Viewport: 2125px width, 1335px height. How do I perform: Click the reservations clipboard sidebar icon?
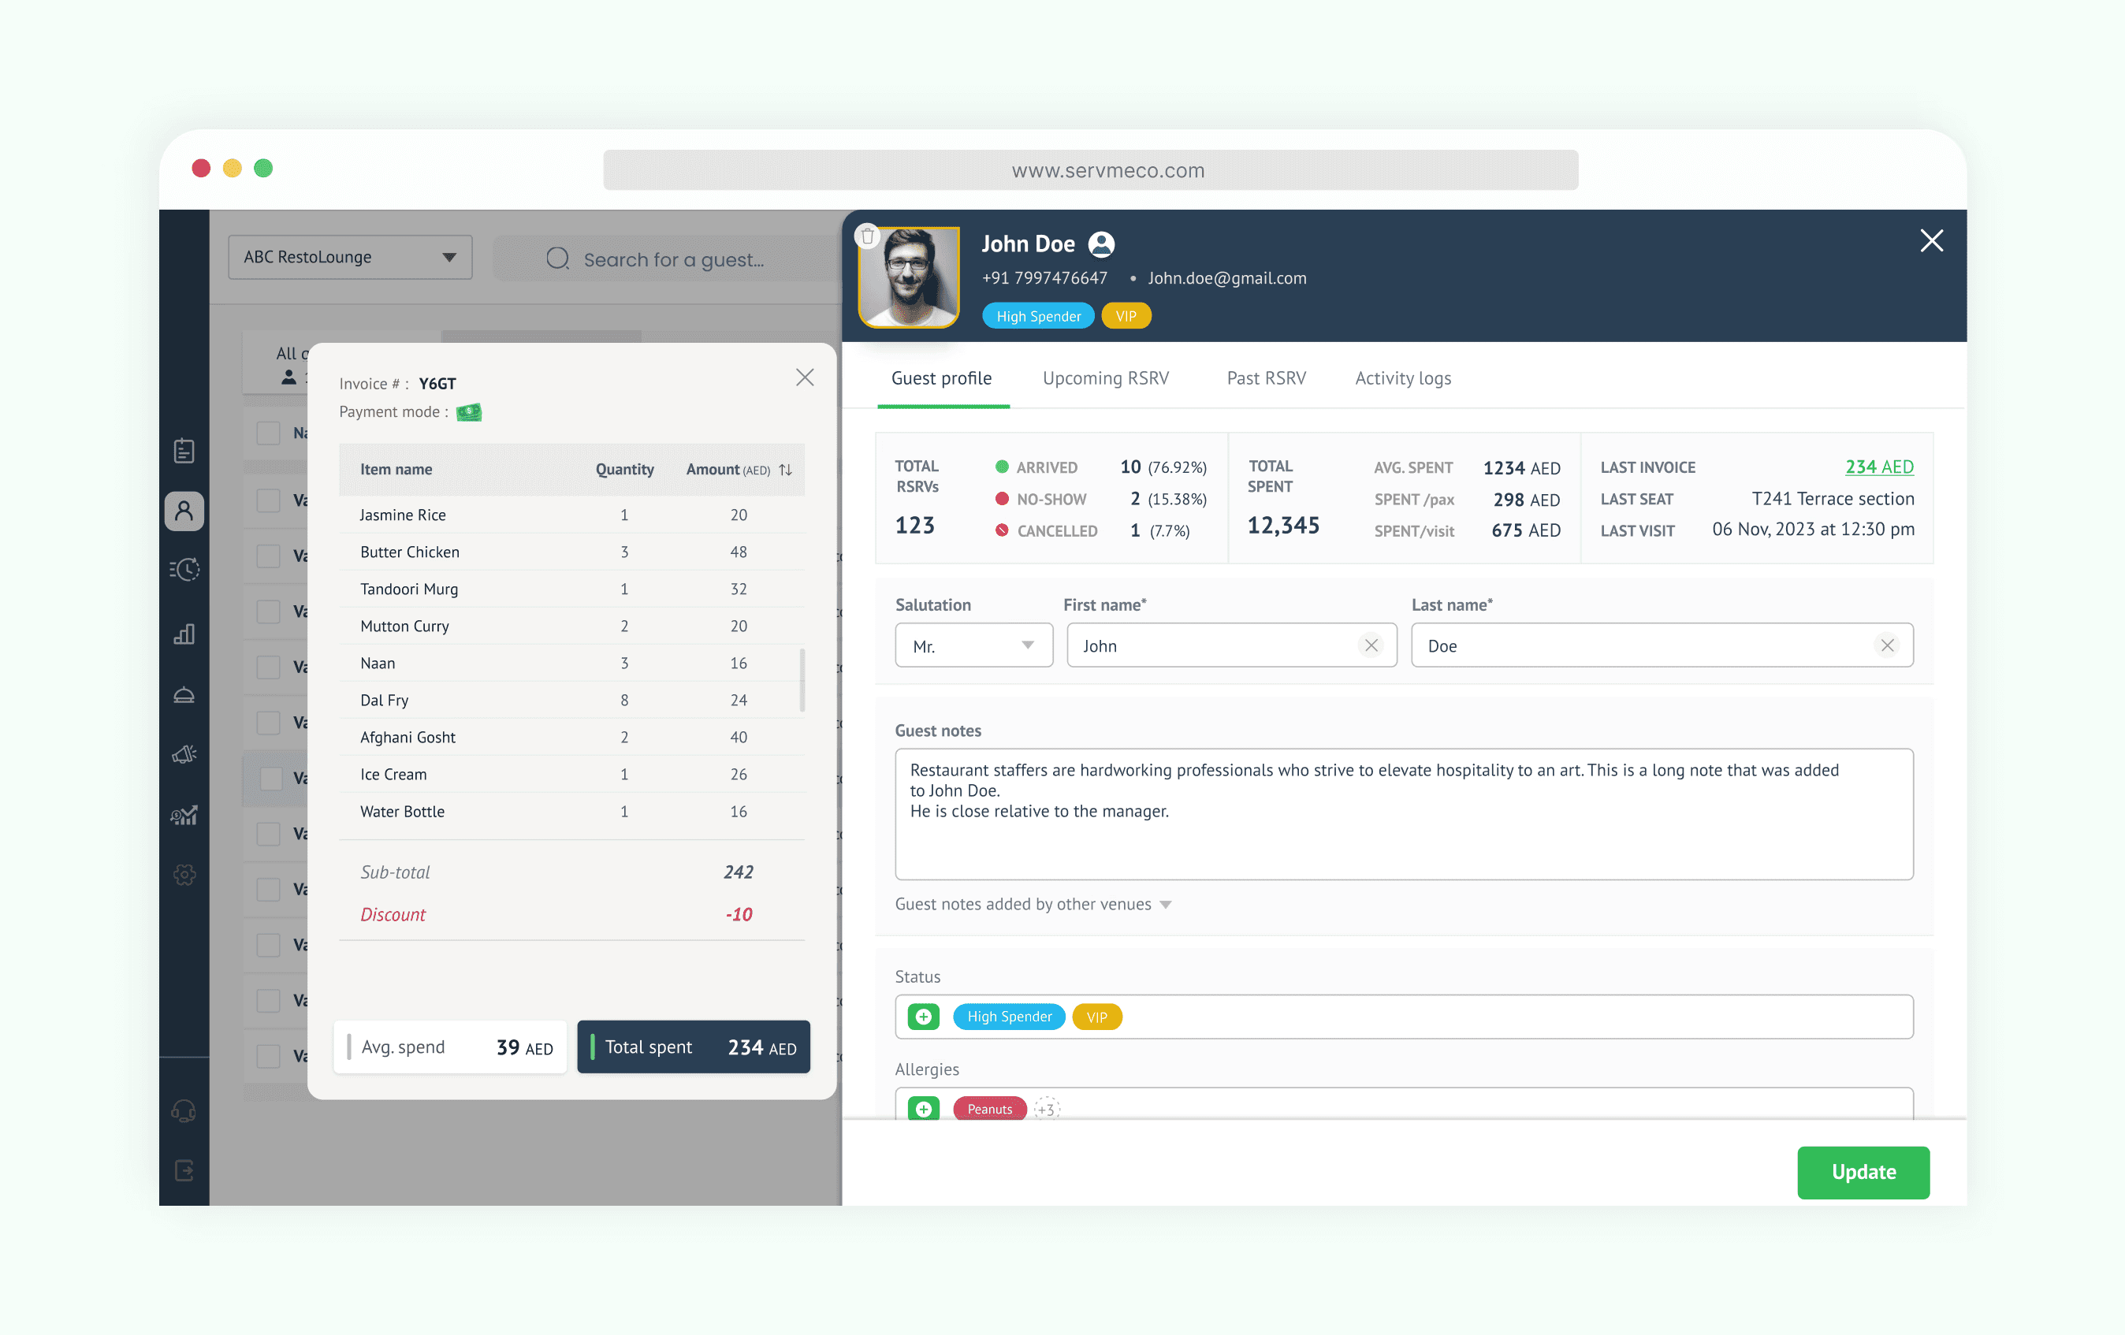pyautogui.click(x=184, y=451)
